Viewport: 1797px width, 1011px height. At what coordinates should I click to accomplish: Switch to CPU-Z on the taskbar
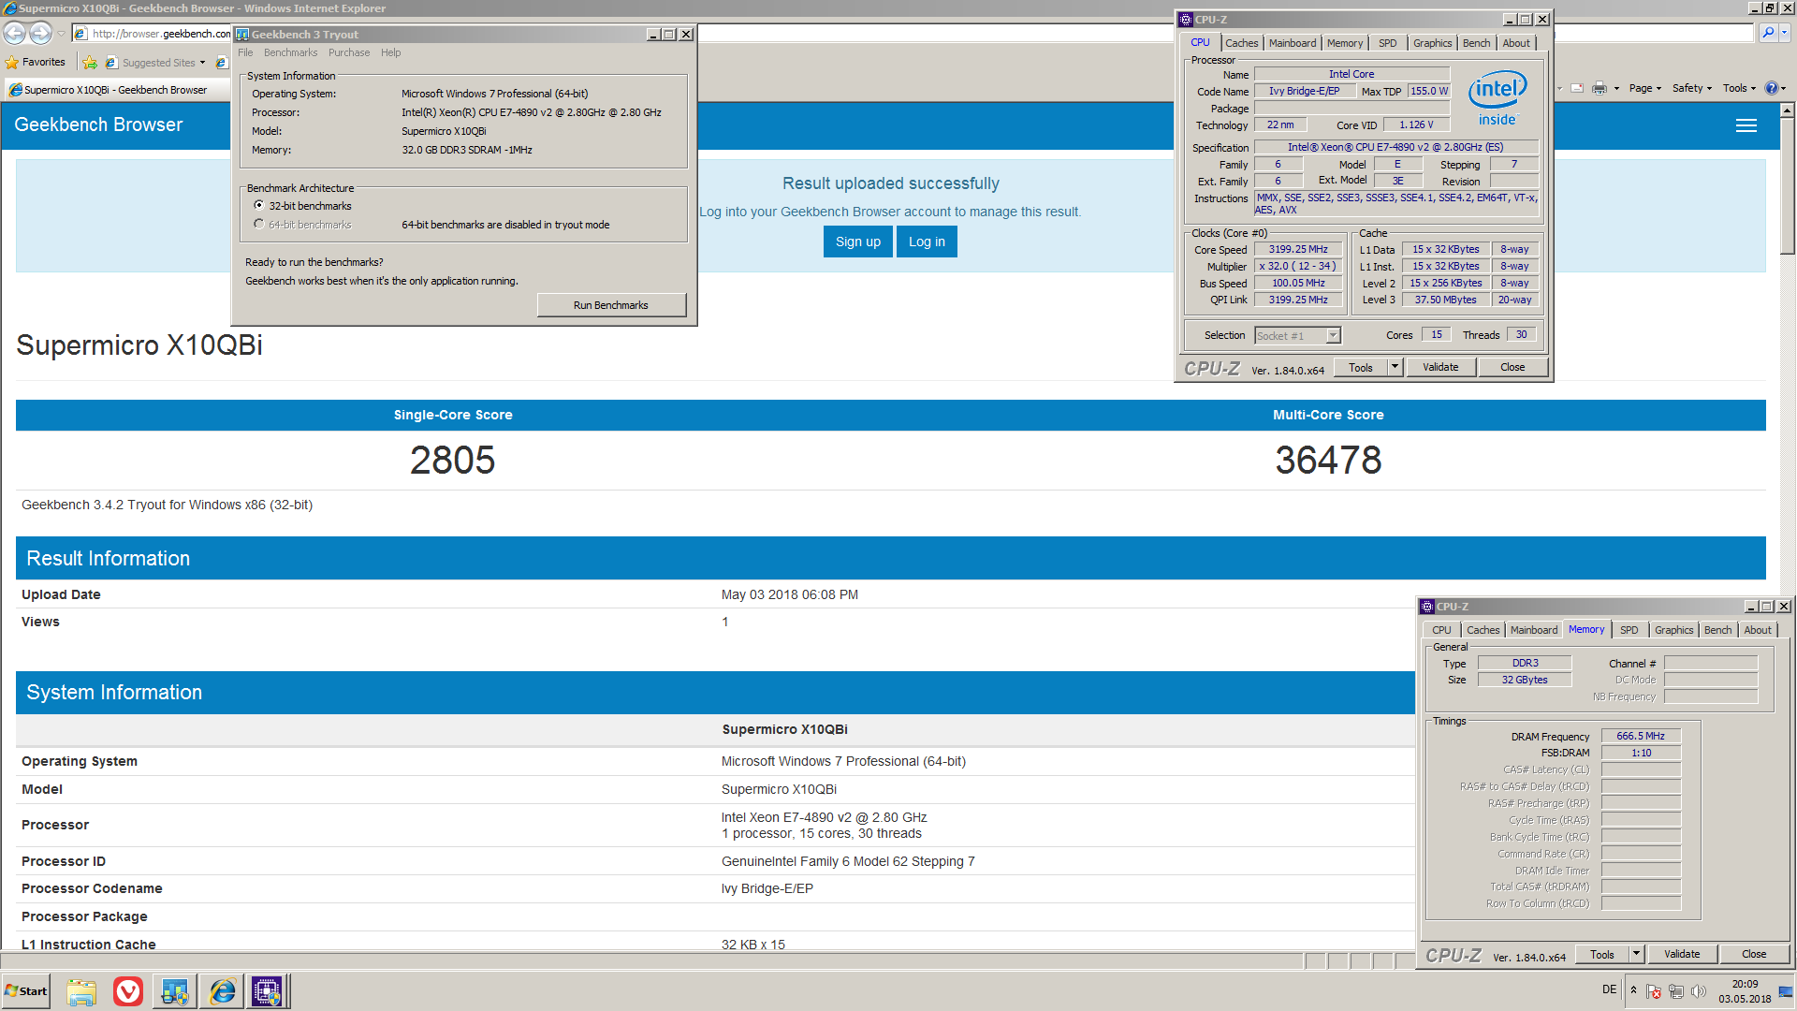[267, 991]
